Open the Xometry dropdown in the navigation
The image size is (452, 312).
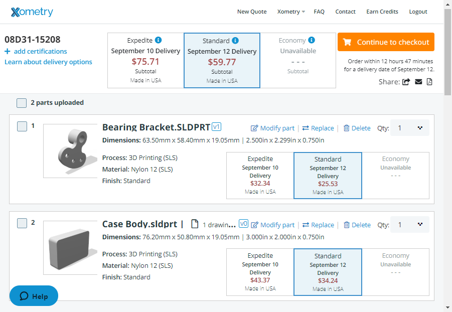pos(291,12)
